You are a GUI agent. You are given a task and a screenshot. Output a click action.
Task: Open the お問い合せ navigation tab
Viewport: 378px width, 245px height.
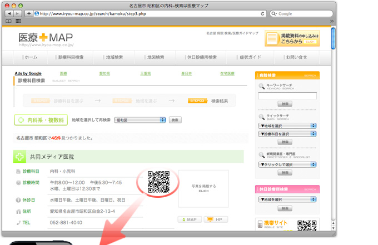[x=296, y=57]
